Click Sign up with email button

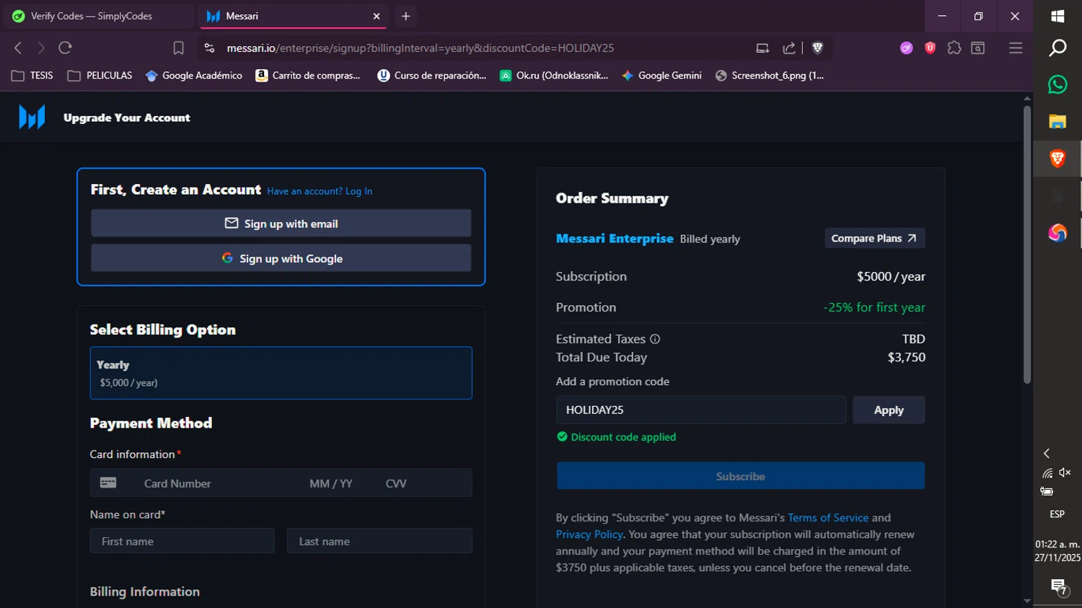[x=281, y=224]
